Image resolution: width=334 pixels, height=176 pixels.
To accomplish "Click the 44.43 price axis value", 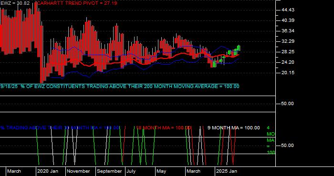I will [288, 10].
